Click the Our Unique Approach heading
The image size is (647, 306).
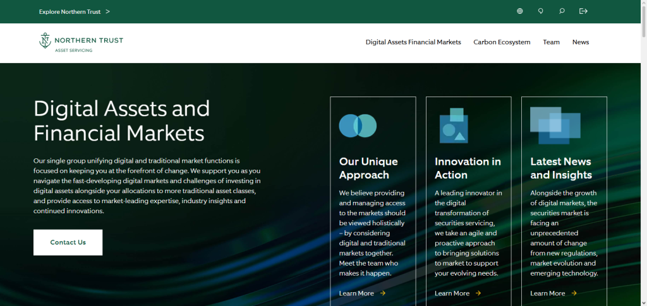pyautogui.click(x=368, y=168)
